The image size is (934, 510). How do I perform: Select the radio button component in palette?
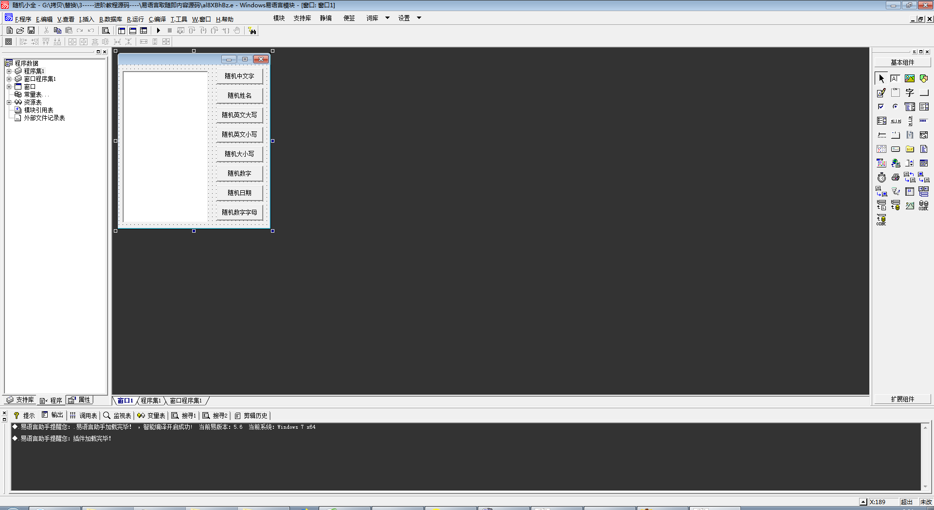coord(896,107)
